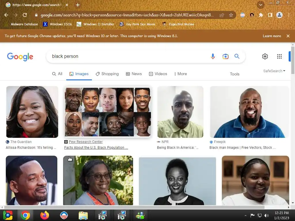
Task: Click the address bar URL
Action: pos(127,15)
